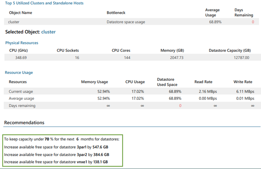Click the Resource Usage section heading
The height and width of the screenshot is (169, 261).
pyautogui.click(x=19, y=72)
